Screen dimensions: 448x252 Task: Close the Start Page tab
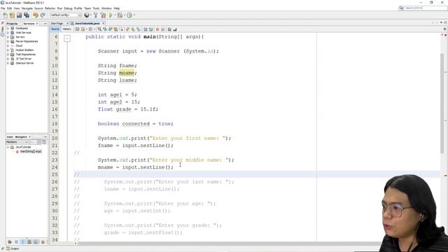point(67,23)
